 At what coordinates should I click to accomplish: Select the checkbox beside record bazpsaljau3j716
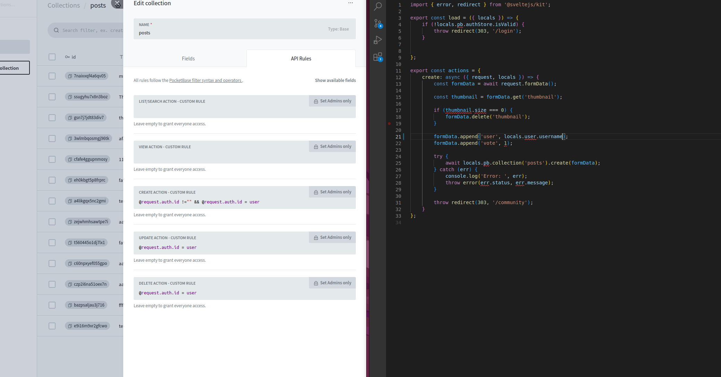(x=52, y=305)
